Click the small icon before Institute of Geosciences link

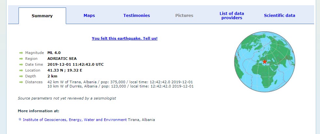pyautogui.click(x=20, y=119)
